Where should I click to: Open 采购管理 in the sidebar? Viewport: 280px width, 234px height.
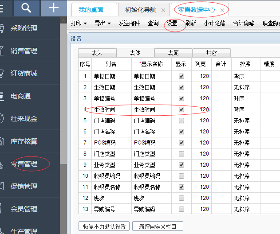tap(24, 28)
